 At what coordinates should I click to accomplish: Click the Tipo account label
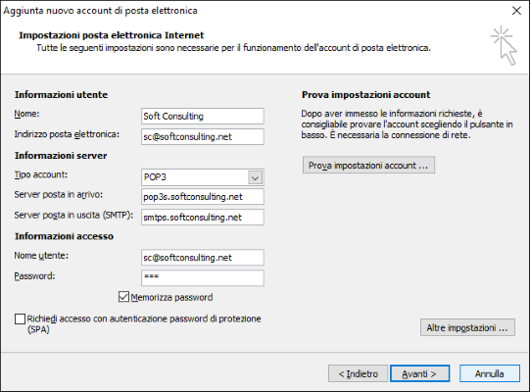pos(40,174)
